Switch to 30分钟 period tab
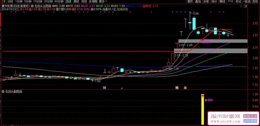260x126 pixels. click(48, 2)
